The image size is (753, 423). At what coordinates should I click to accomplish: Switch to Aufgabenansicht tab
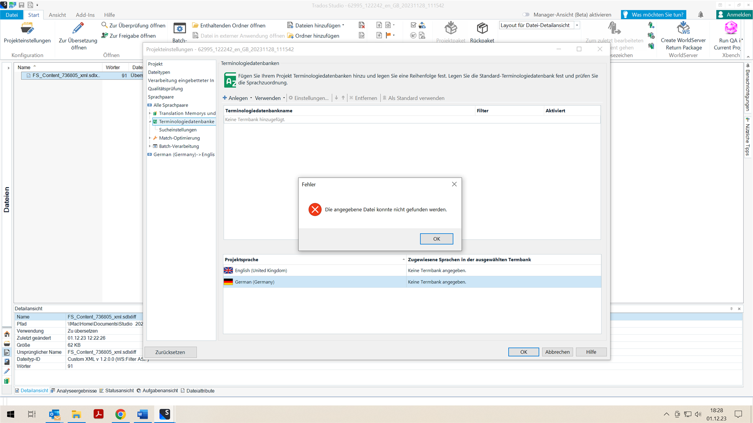coord(157,391)
